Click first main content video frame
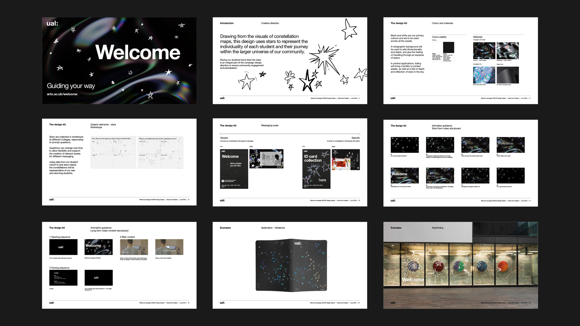The image size is (580, 326). (134, 247)
